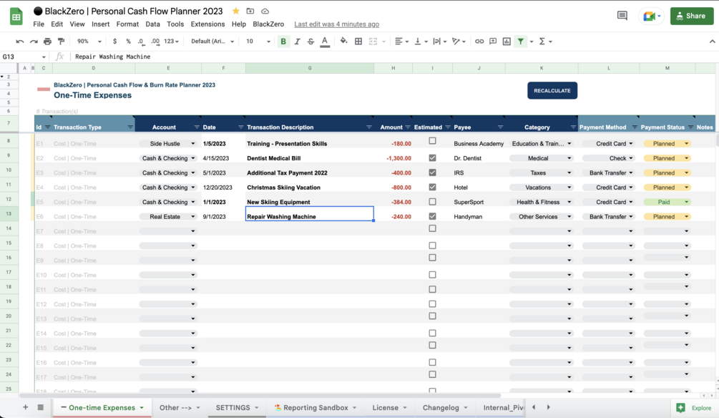Toggle Estimated checkbox for Training - Presentation Skills
This screenshot has height=418, width=719.
(432, 141)
